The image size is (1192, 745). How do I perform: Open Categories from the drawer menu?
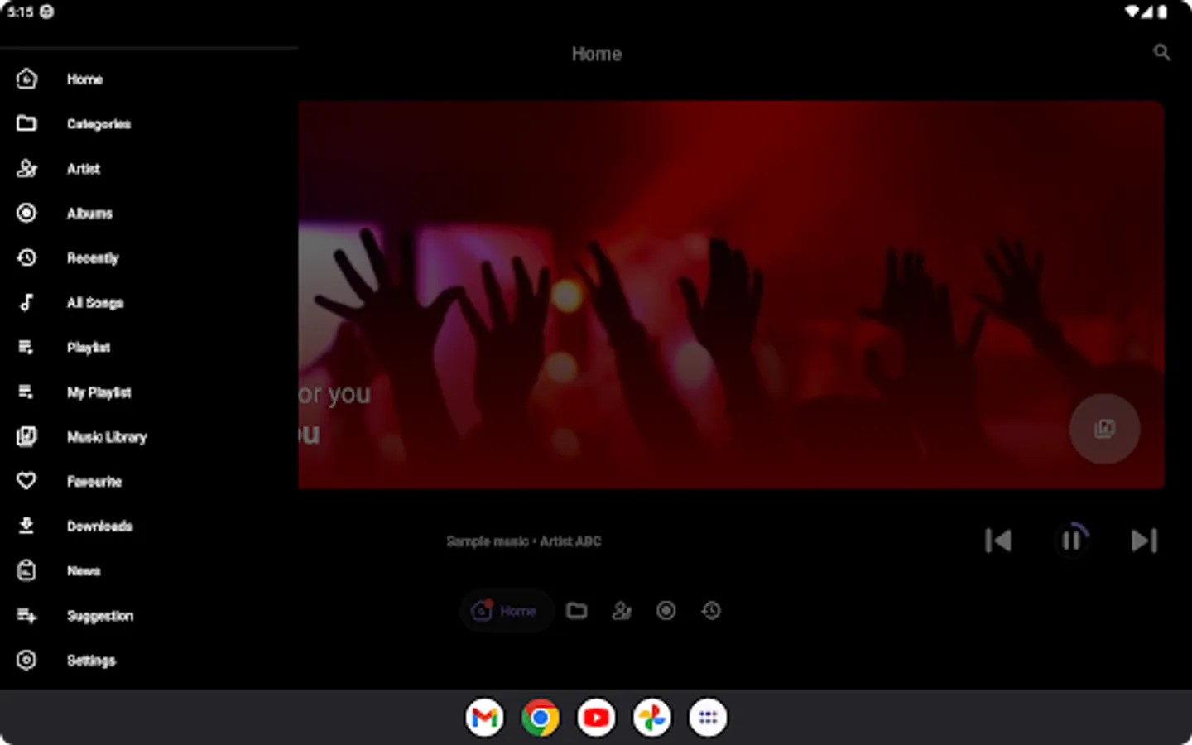(149, 124)
